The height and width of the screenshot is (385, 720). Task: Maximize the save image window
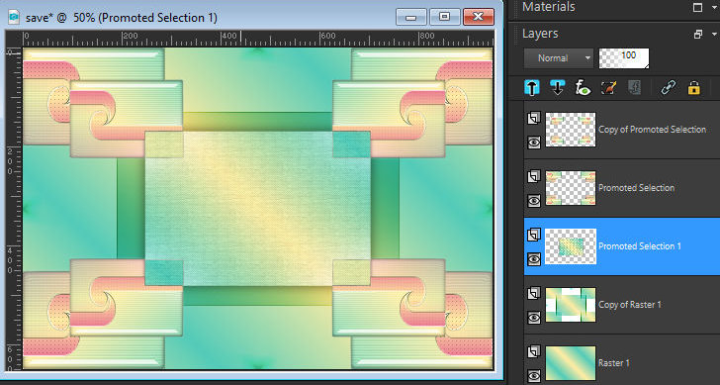(x=444, y=17)
